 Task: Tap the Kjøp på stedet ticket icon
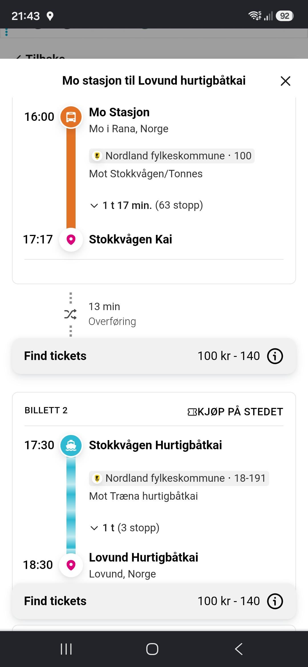[x=192, y=412]
